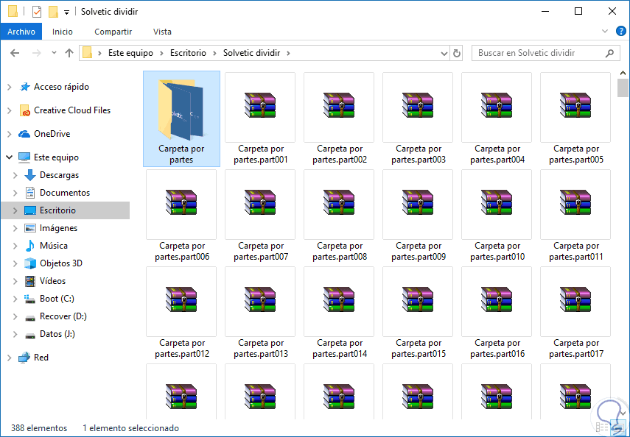Screen dimensions: 630x437
Task: Select Carpeta por partes.part007 archive icon
Action: tap(260, 202)
